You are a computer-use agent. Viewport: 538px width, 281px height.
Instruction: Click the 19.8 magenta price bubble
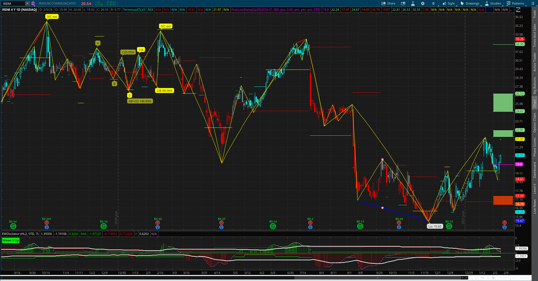pyautogui.click(x=519, y=164)
